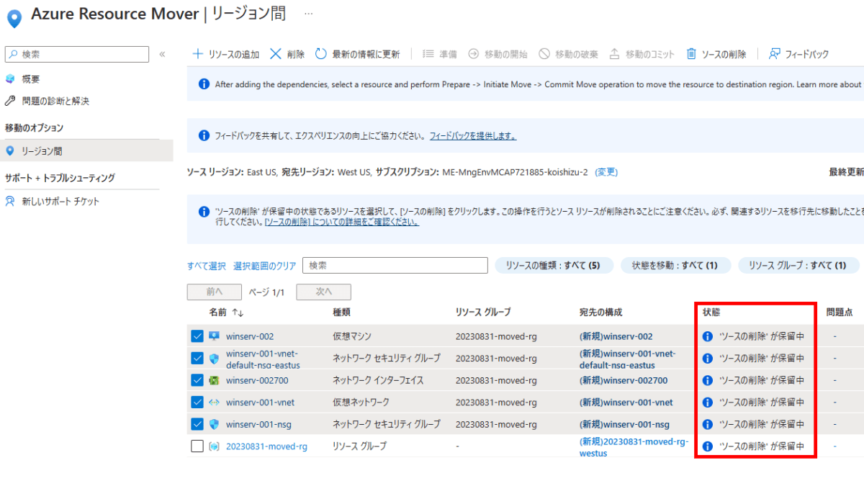This screenshot has width=864, height=499.
Task: Click the 種類 column header
Action: pos(341,313)
